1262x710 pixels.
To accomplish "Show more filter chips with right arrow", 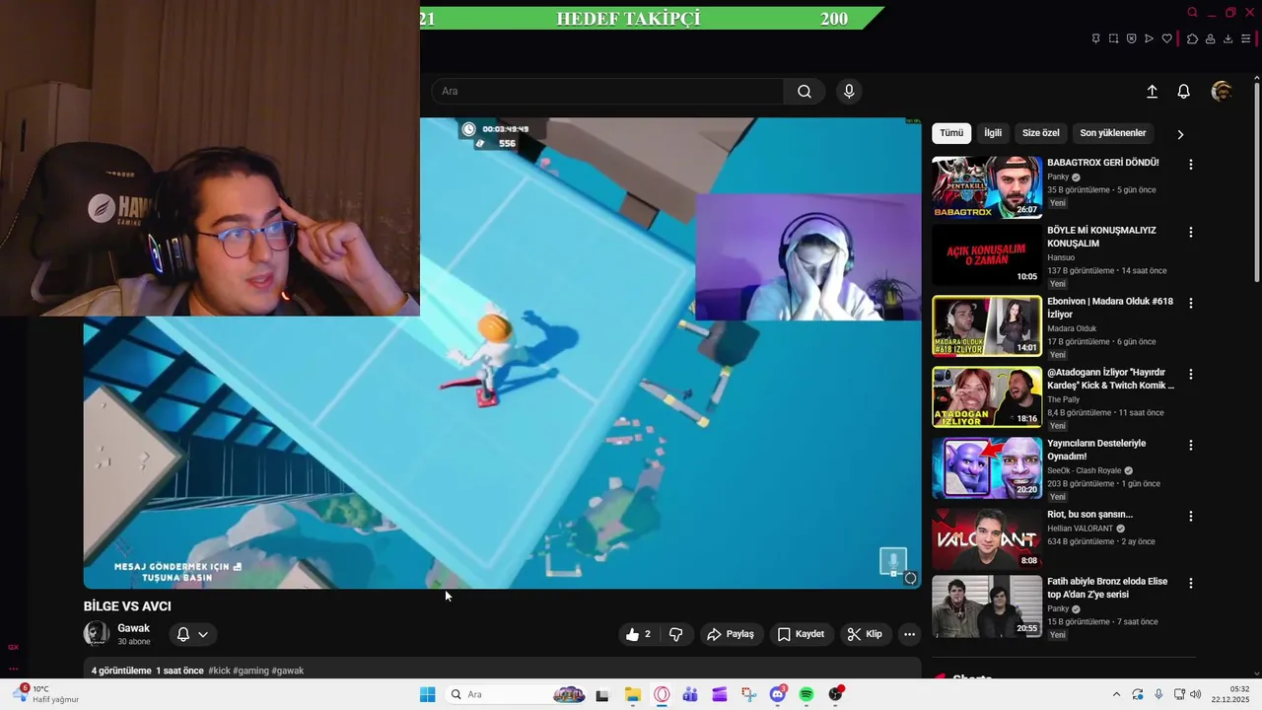I will [1180, 134].
